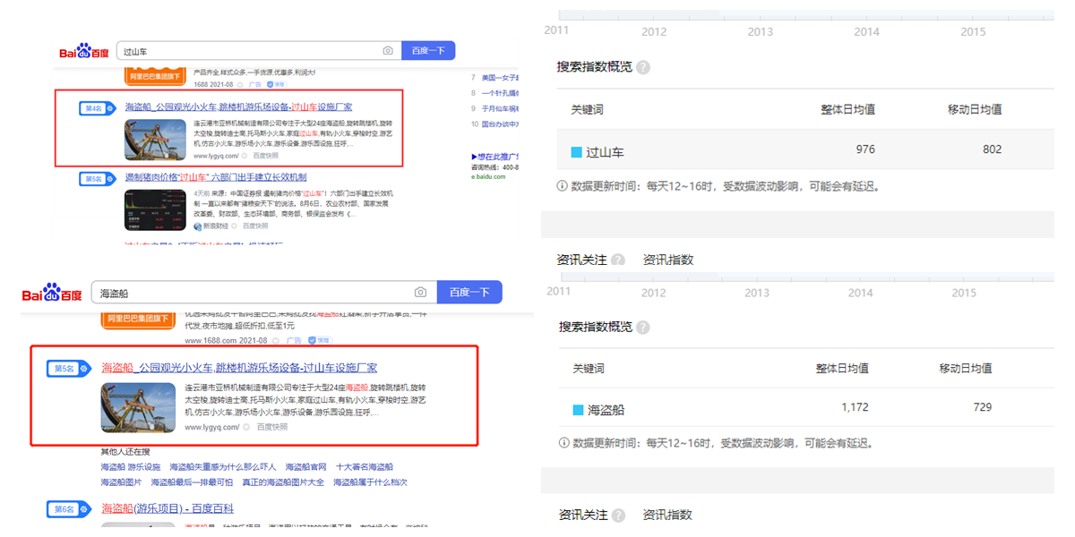Open the e.baidu.com promotion link
This screenshot has height=537, width=1075.
[x=487, y=177]
